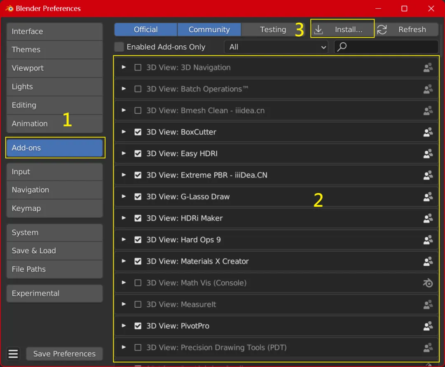The width and height of the screenshot is (445, 367).
Task: Click the community icon on HDRi Maker row
Action: tap(428, 218)
